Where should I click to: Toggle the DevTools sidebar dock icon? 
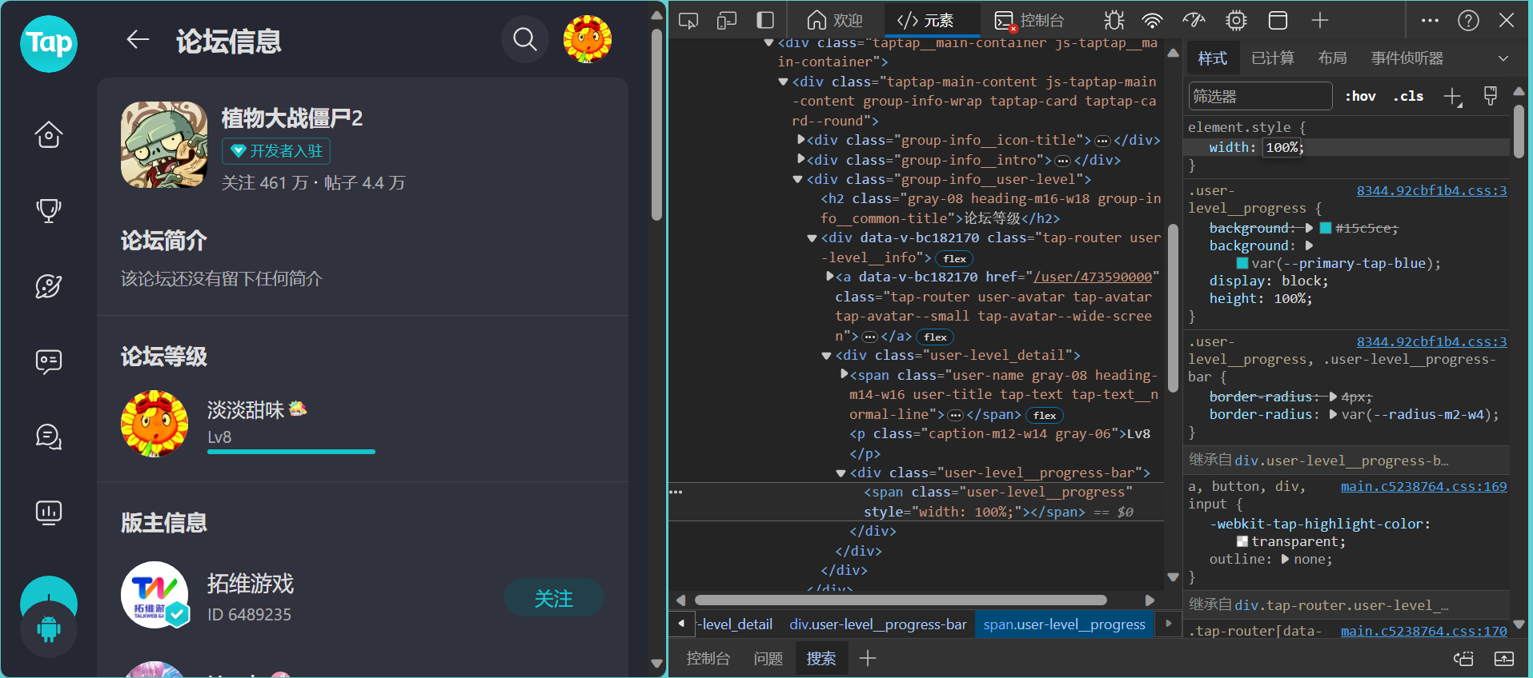tap(765, 20)
